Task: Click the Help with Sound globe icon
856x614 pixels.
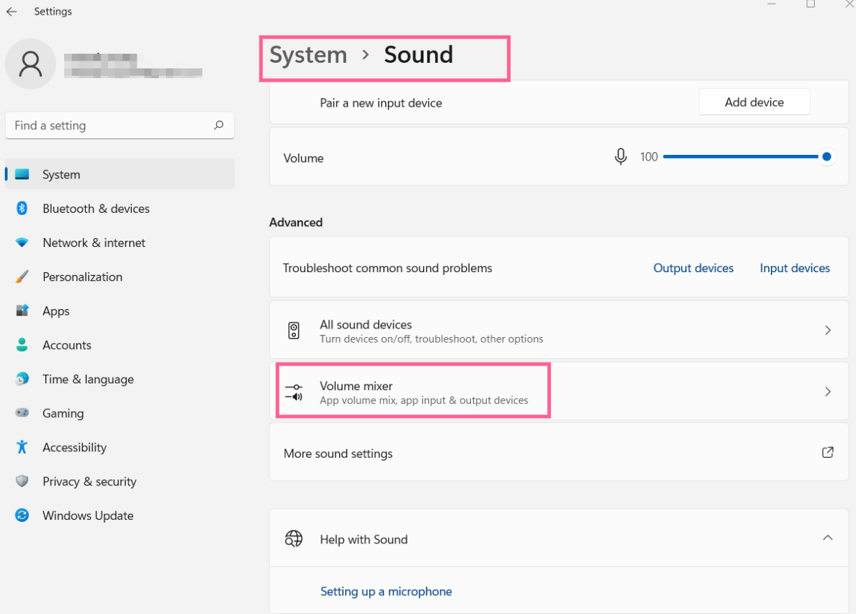Action: pos(294,539)
